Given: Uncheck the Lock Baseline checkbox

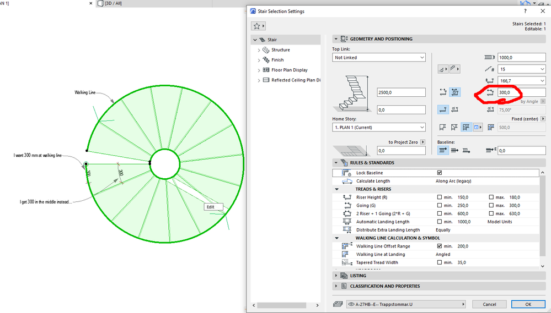Looking at the screenshot, I should [x=440, y=173].
